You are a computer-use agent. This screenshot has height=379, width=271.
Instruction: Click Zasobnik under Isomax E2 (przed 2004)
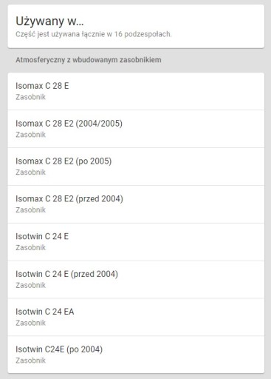(x=31, y=210)
